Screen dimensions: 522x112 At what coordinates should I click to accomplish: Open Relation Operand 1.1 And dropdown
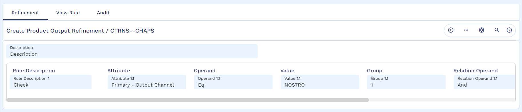[x=484, y=82]
